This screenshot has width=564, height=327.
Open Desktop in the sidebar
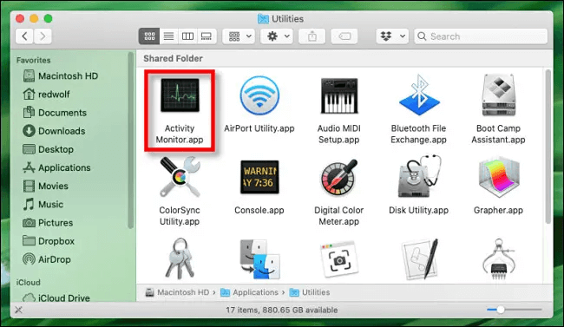49,149
